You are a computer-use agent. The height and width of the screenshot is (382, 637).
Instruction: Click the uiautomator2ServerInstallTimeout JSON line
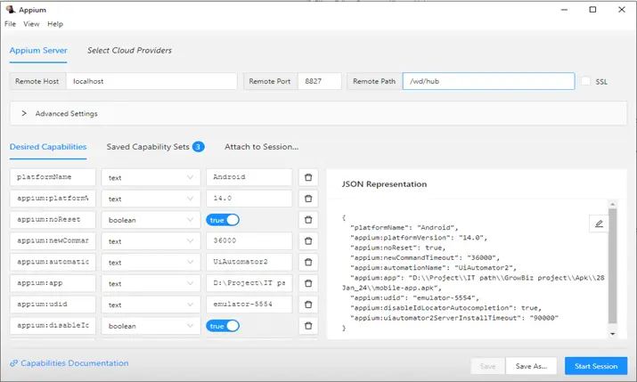pos(454,318)
